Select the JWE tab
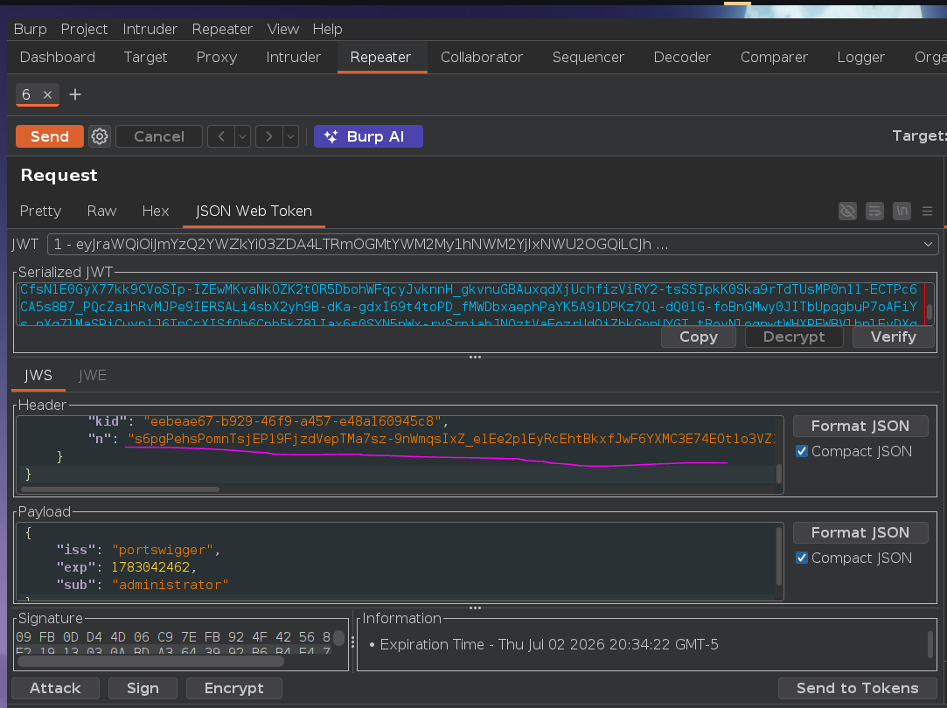This screenshot has width=947, height=708. point(93,376)
